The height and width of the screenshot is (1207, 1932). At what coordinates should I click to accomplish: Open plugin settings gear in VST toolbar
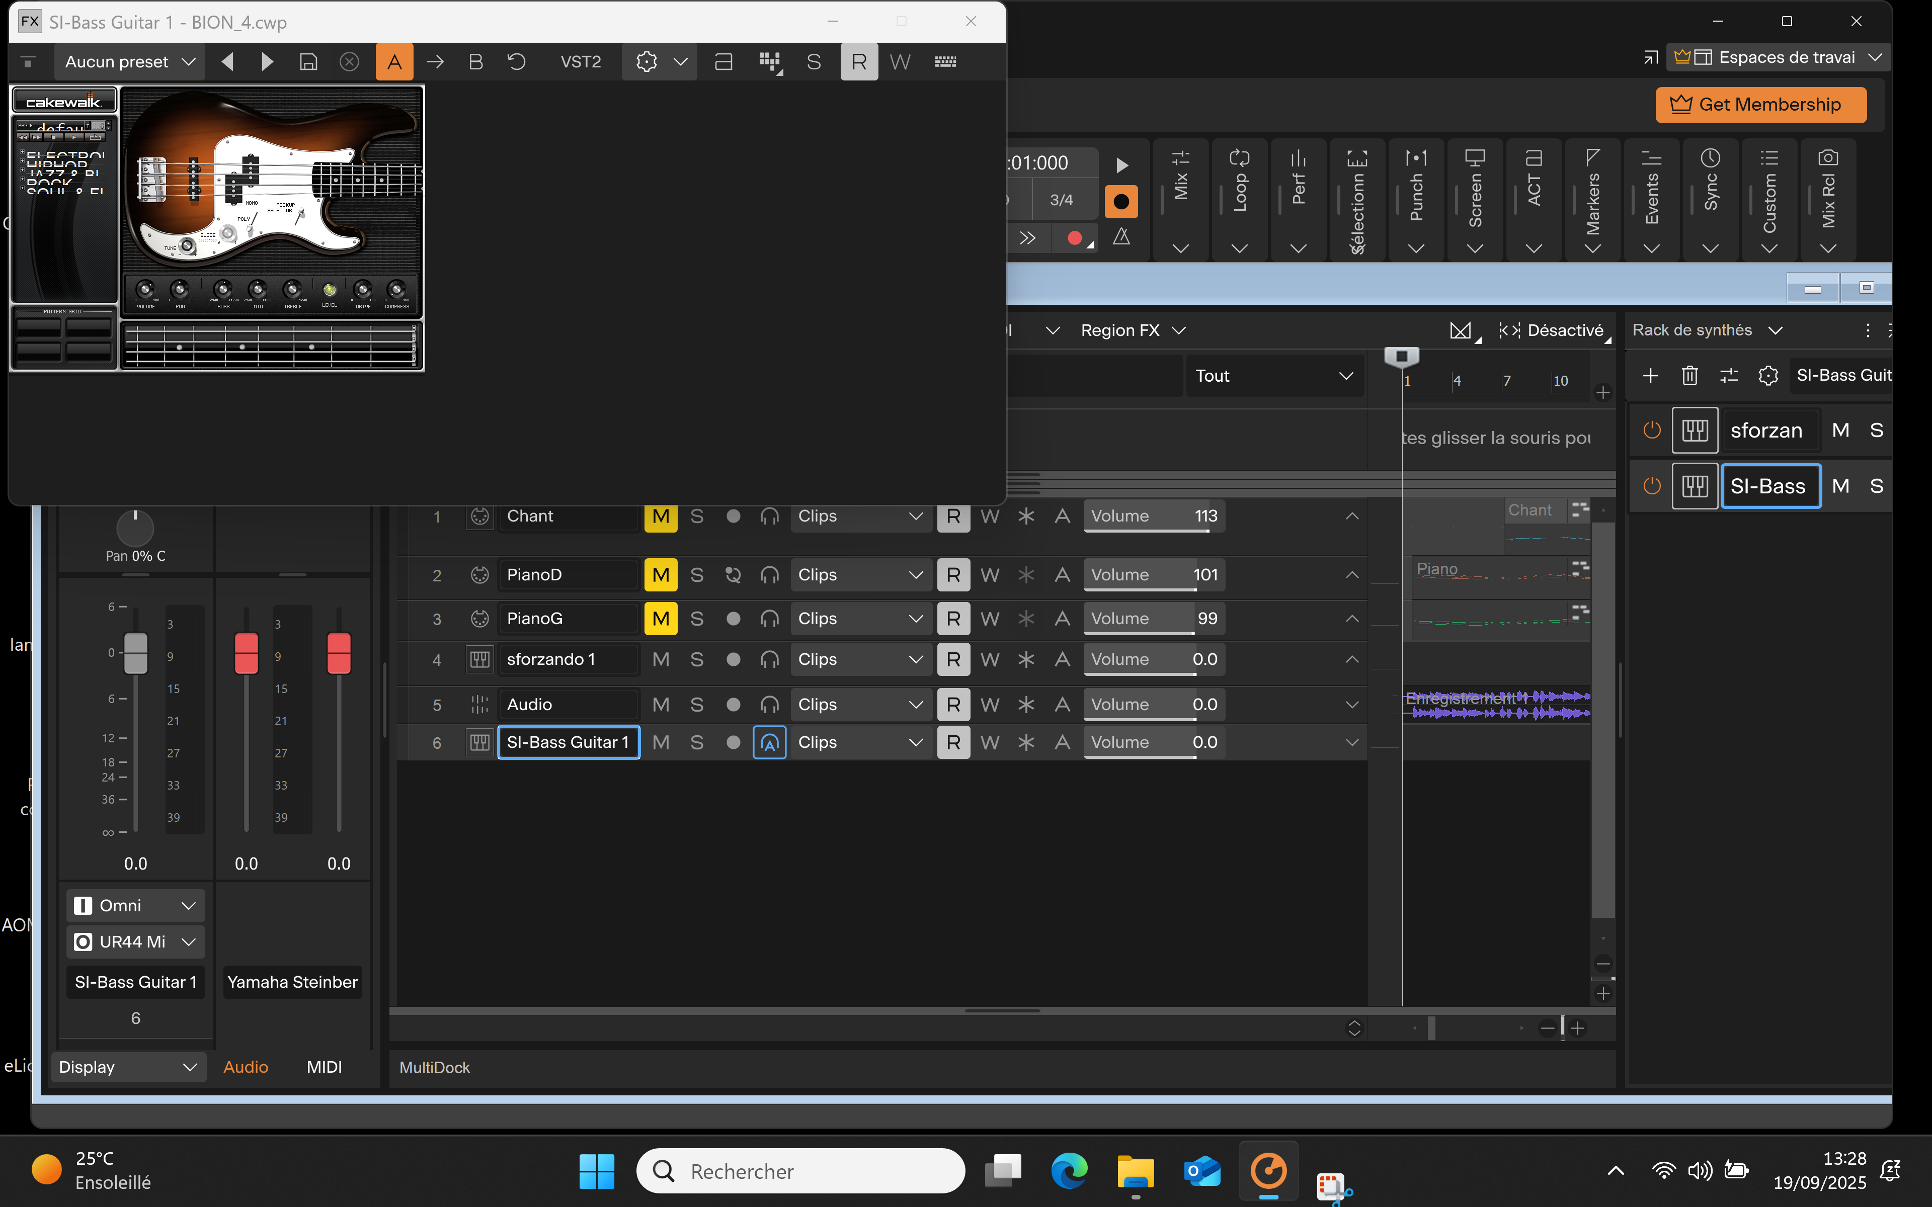pos(646,61)
